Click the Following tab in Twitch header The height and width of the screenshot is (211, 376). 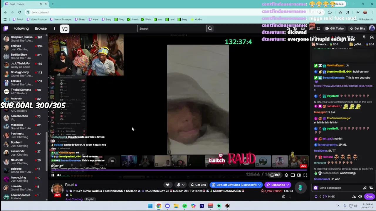coord(21,28)
